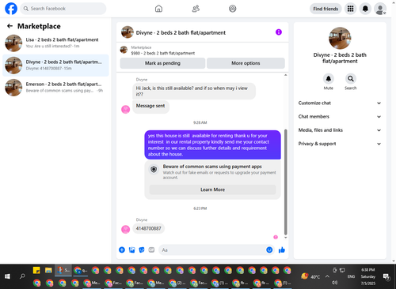
Task: Click the ENG language indicator
Action: [x=351, y=276]
